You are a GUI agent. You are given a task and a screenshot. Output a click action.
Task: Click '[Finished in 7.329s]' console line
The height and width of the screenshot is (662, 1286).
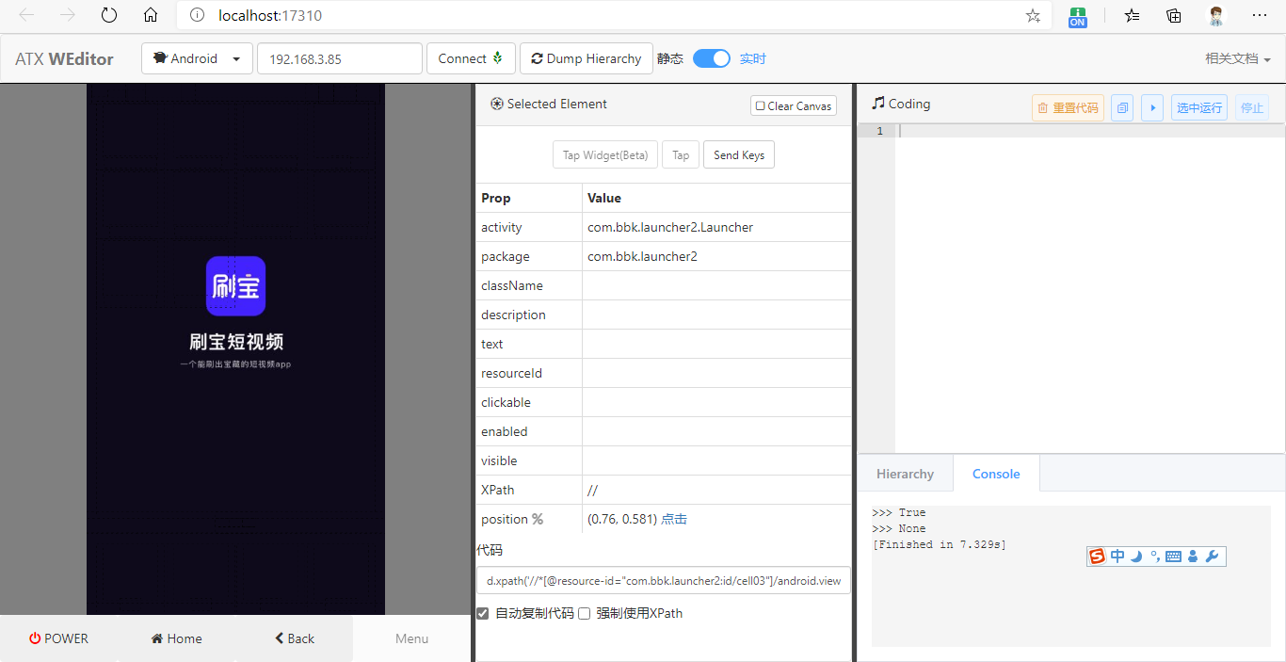(x=939, y=544)
